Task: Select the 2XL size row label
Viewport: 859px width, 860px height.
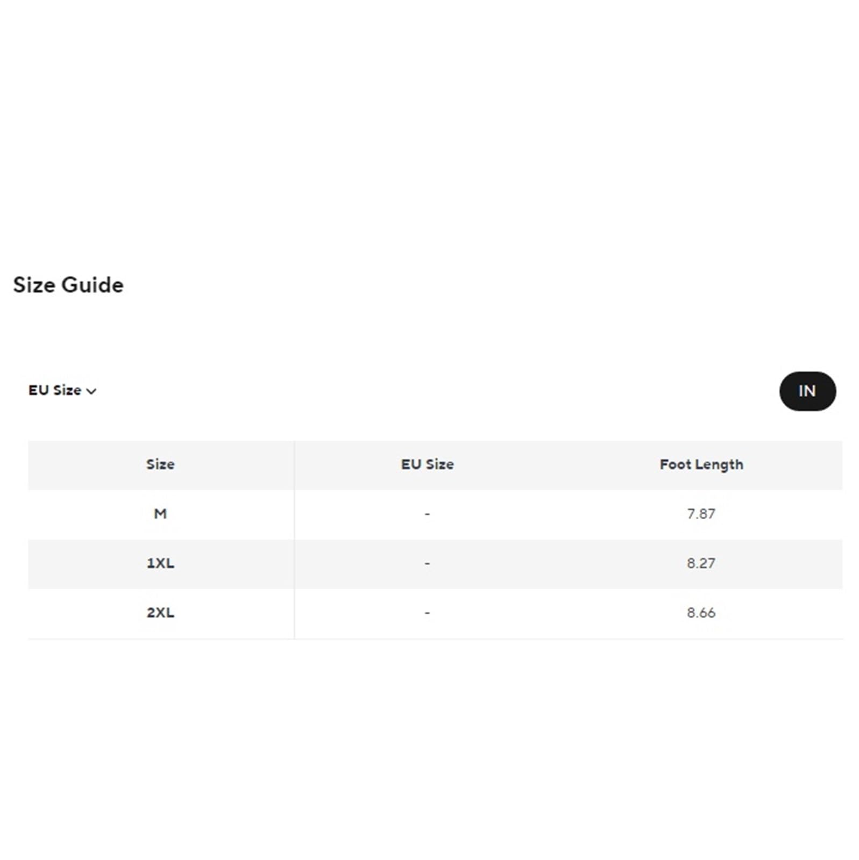Action: 160,613
